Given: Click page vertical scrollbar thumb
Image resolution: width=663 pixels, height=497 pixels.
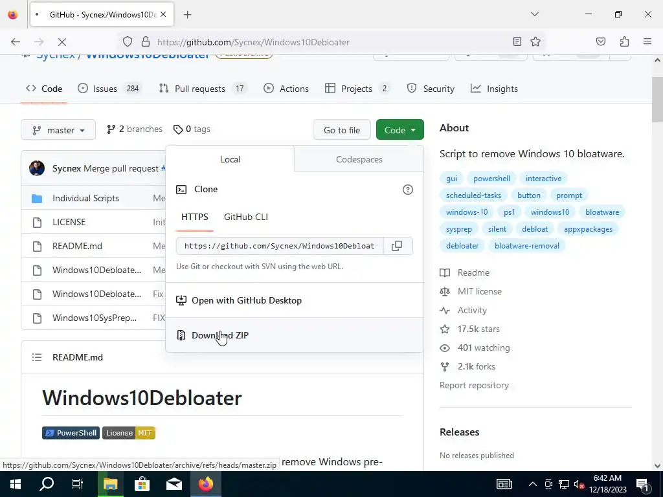Looking at the screenshot, I should point(657,100).
